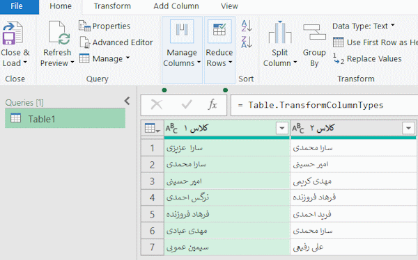Sort descending Z to A
The width and height of the screenshot is (418, 260).
coord(247,42)
